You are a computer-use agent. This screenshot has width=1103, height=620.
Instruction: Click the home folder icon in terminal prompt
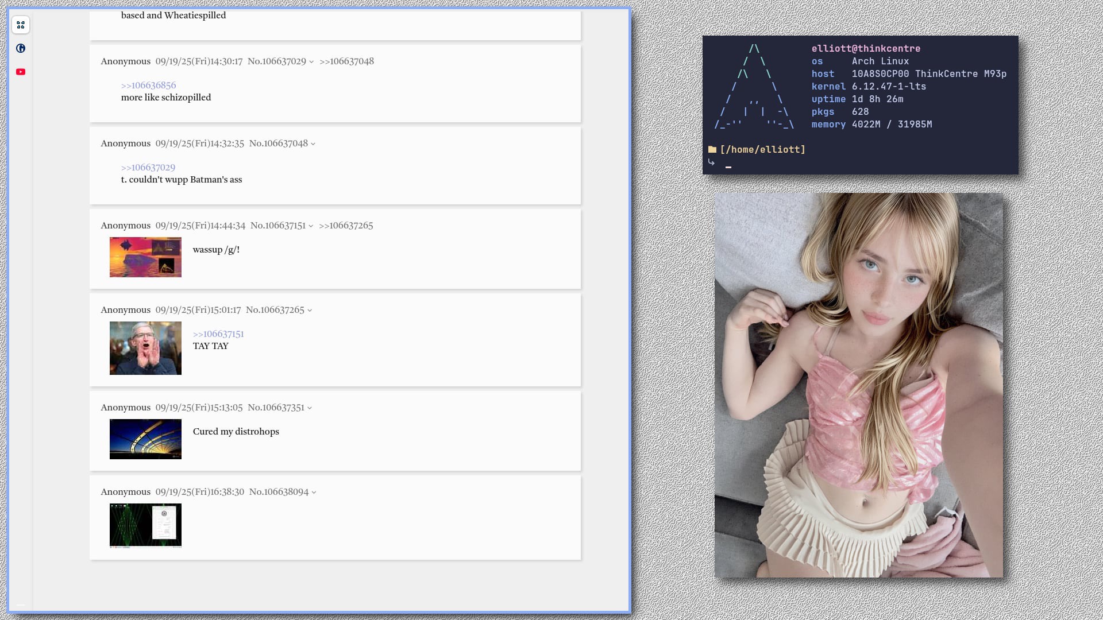(x=712, y=149)
